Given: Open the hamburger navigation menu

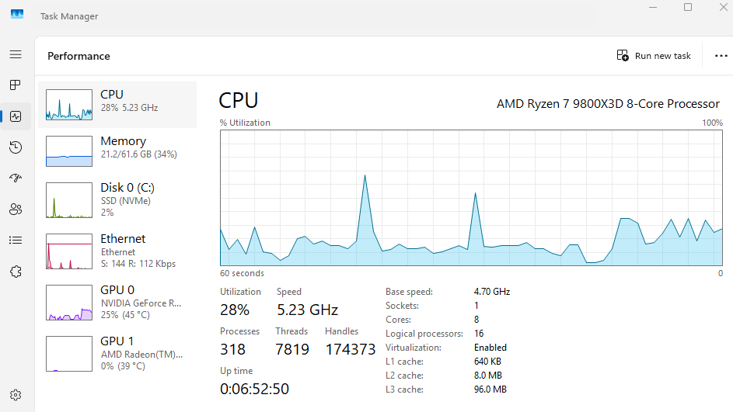Looking at the screenshot, I should [x=16, y=54].
